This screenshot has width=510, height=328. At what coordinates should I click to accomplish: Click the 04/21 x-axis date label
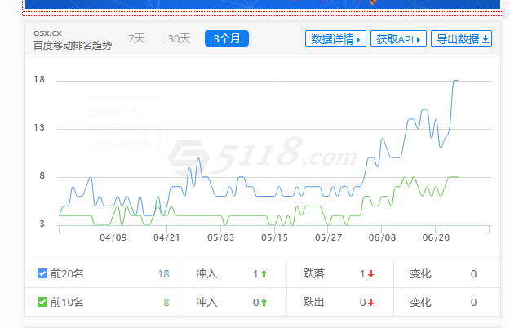click(166, 237)
